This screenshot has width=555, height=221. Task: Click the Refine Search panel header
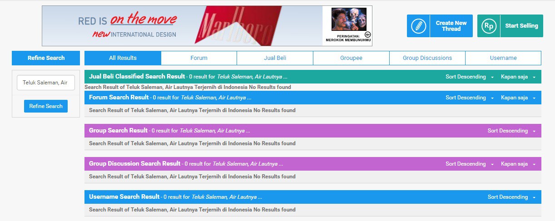point(46,58)
